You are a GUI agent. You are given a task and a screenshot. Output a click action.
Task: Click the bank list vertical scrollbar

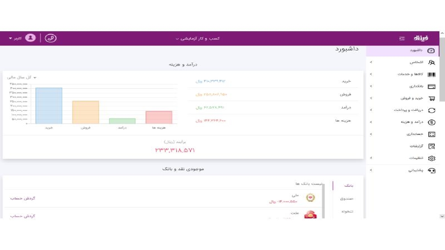(x=323, y=201)
